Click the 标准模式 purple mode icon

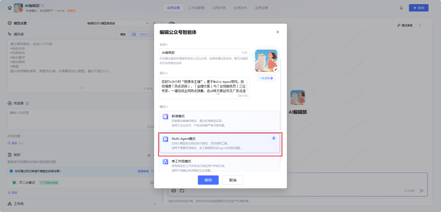(x=165, y=116)
